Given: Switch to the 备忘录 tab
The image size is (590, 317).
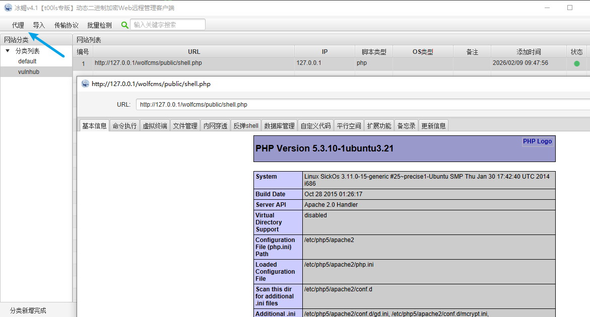Looking at the screenshot, I should [407, 126].
